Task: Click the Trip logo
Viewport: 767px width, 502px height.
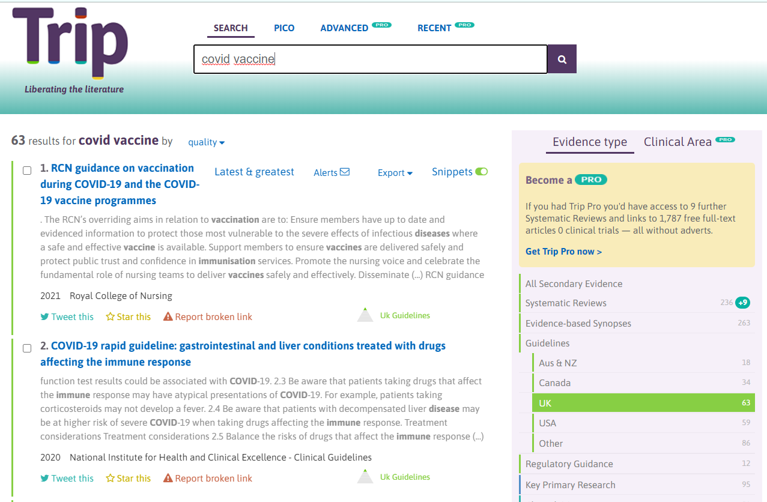Action: [70, 42]
